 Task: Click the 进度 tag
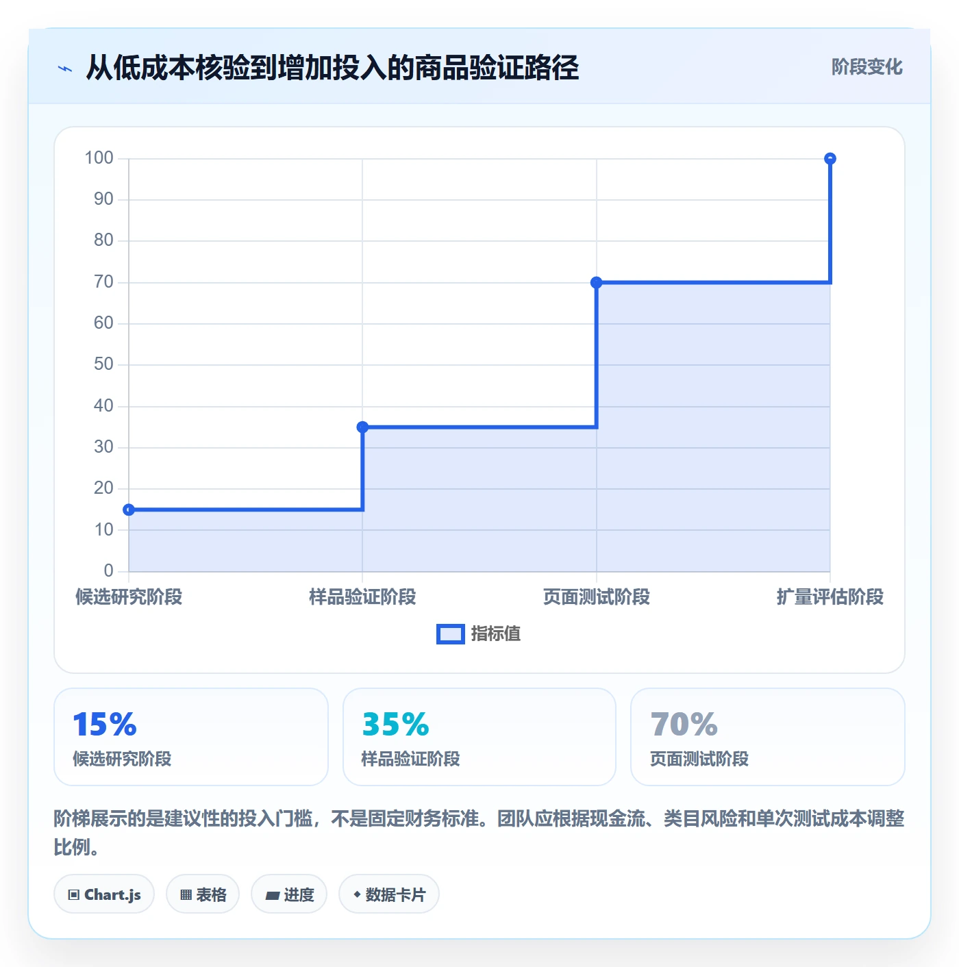pyautogui.click(x=289, y=894)
